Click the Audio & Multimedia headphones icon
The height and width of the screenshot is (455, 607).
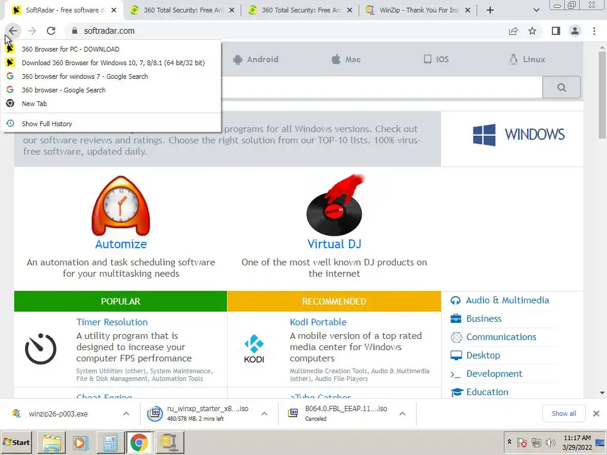coord(456,300)
